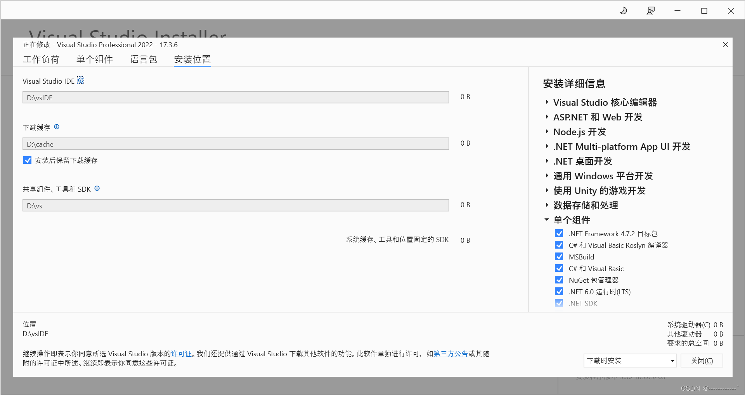Image resolution: width=745 pixels, height=395 pixels.
Task: Open the 下载时安装 dropdown
Action: coord(630,361)
